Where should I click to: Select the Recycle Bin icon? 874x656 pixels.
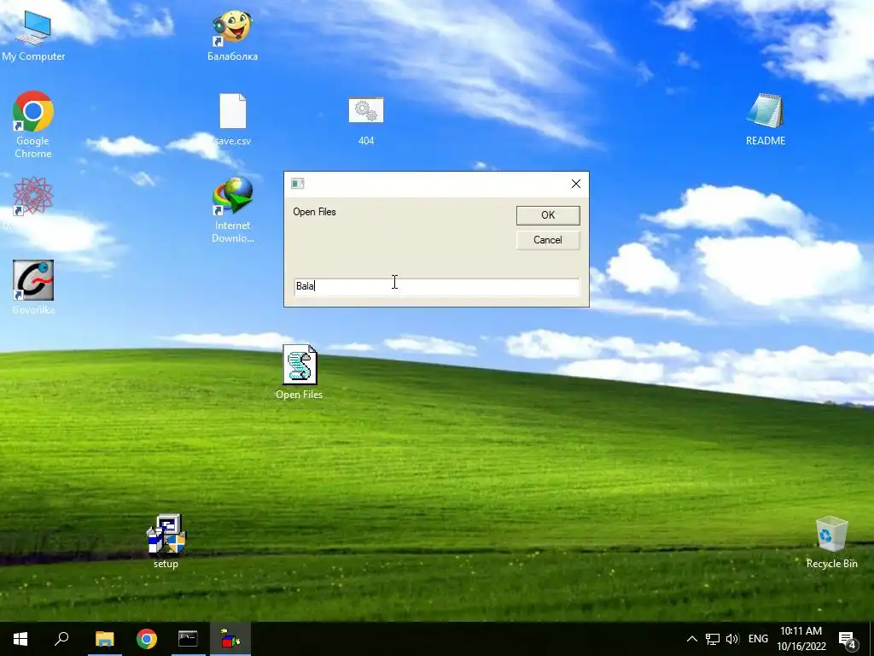point(831,542)
